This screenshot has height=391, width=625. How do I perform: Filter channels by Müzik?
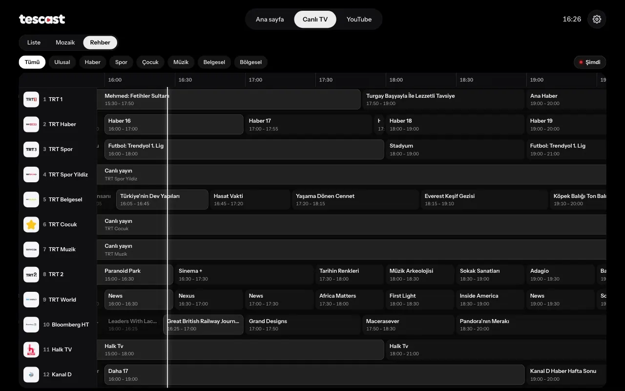181,62
